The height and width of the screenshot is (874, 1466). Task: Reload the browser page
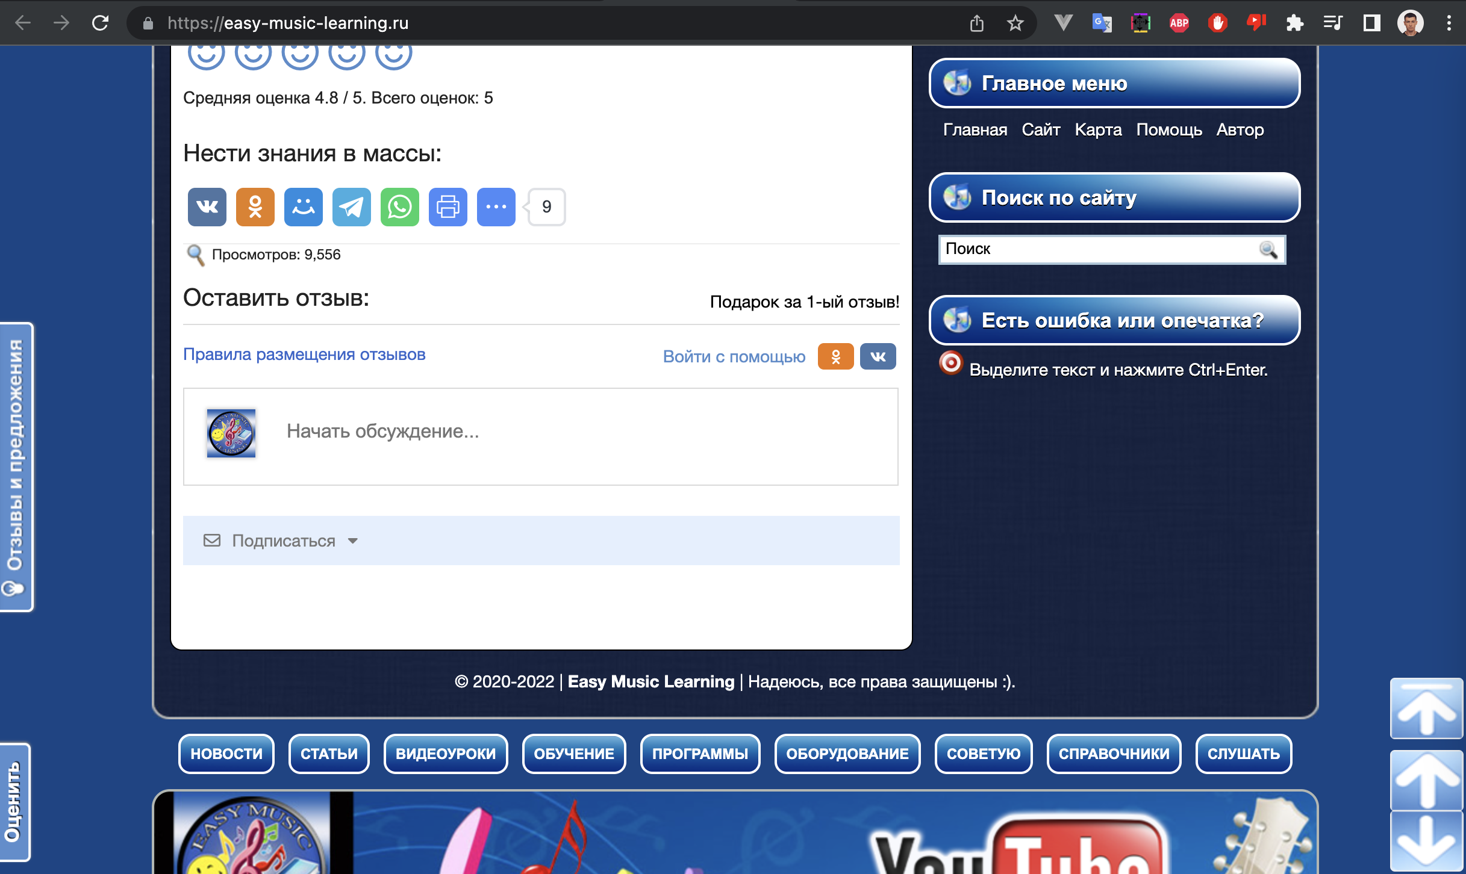pos(100,23)
